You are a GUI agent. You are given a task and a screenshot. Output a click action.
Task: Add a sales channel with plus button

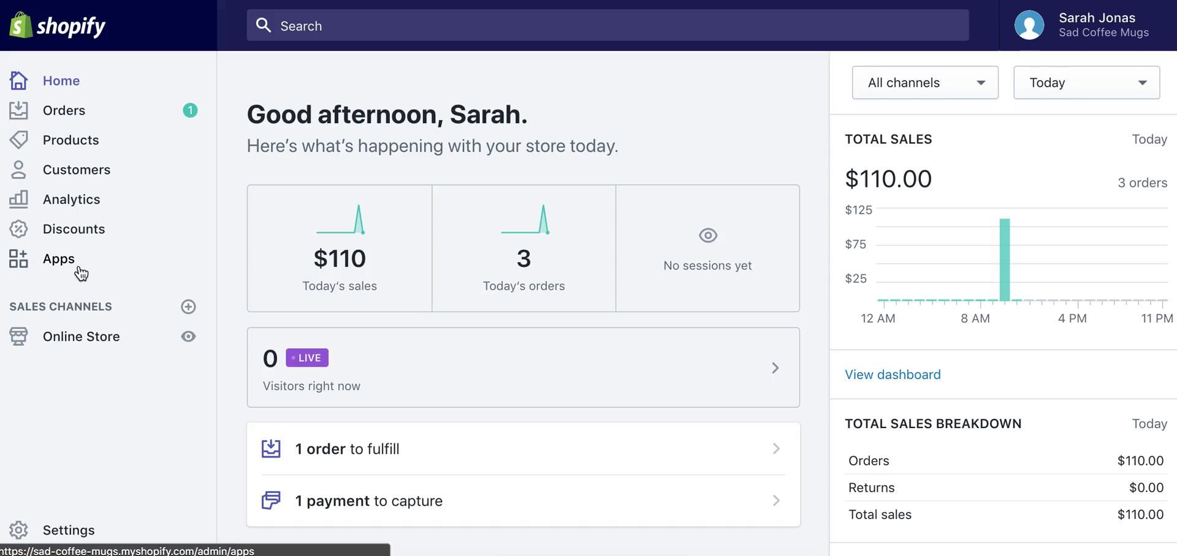point(188,307)
